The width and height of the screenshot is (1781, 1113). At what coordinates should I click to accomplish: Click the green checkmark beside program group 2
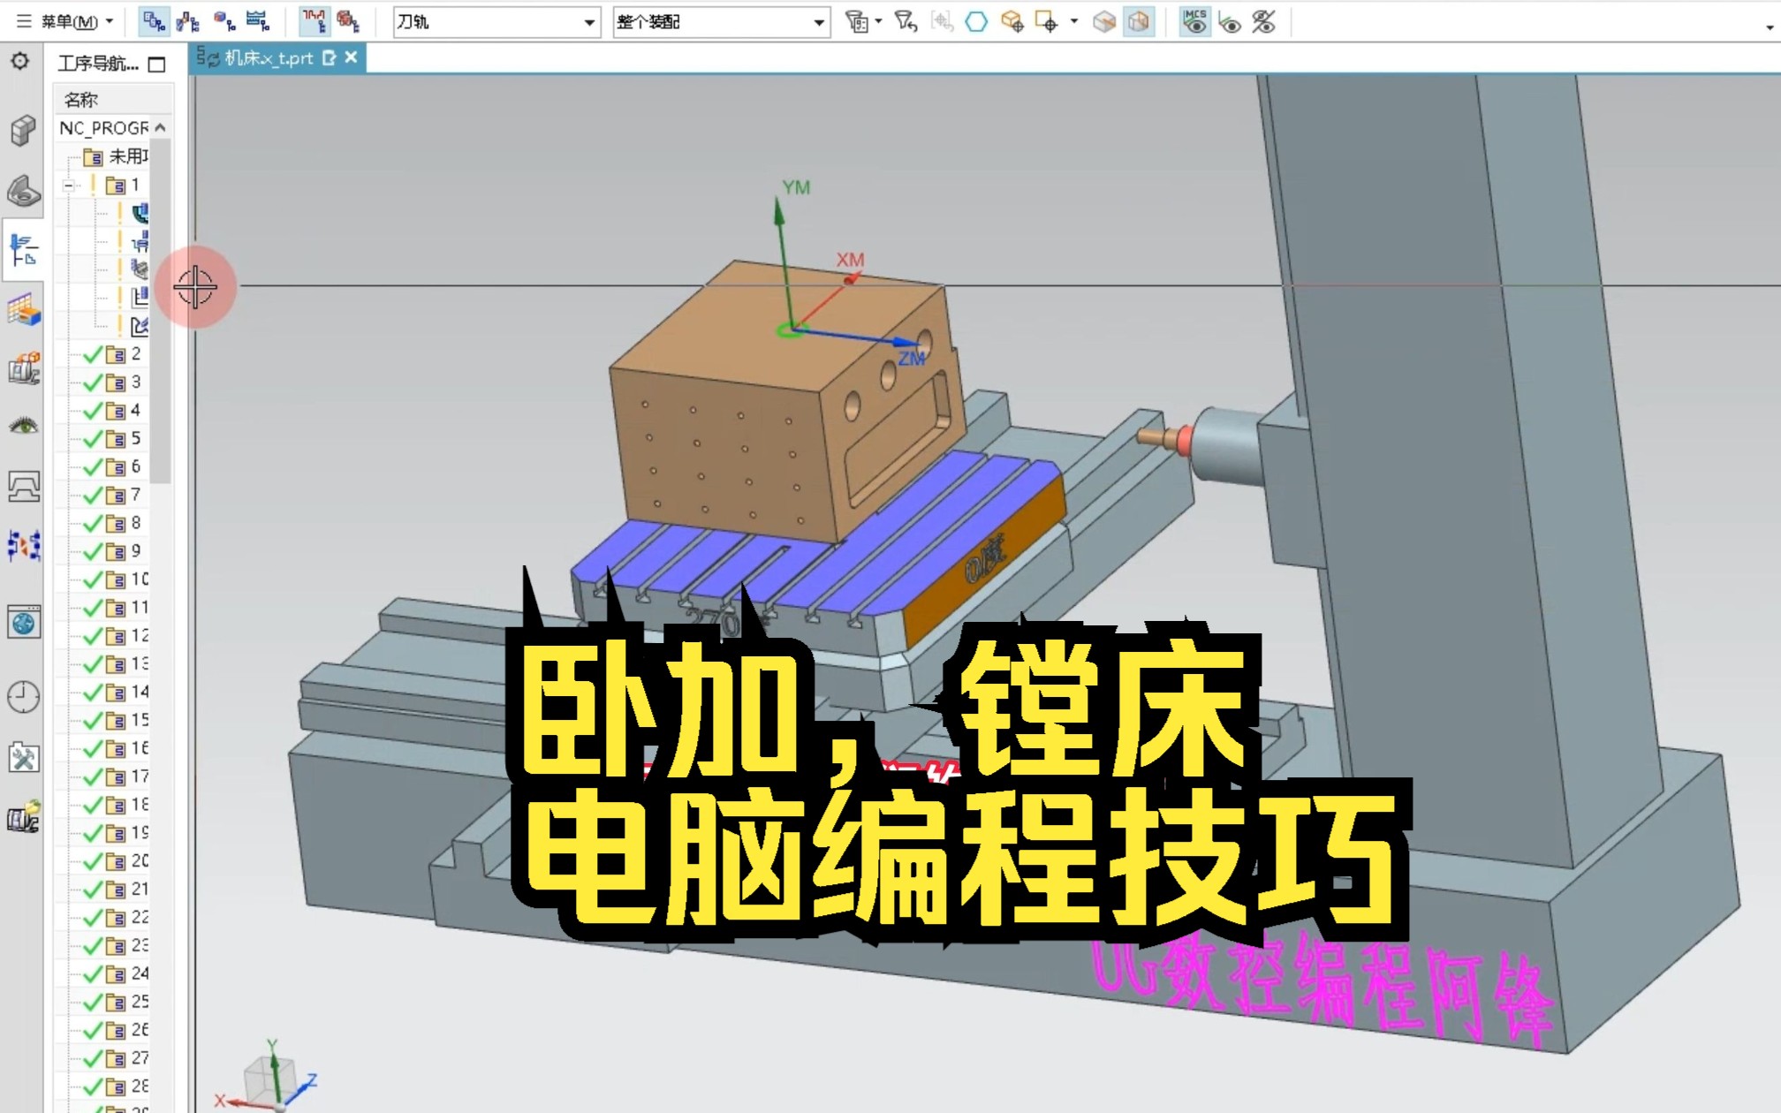(92, 354)
